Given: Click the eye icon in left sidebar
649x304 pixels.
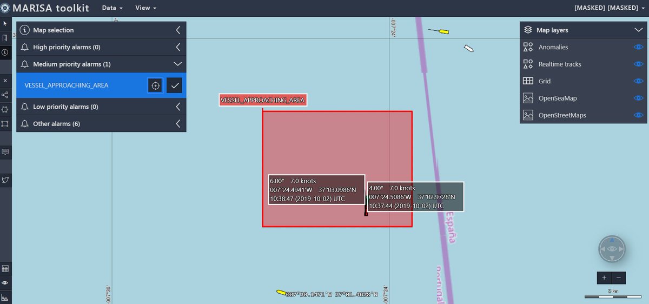Looking at the screenshot, I should 5,283.
